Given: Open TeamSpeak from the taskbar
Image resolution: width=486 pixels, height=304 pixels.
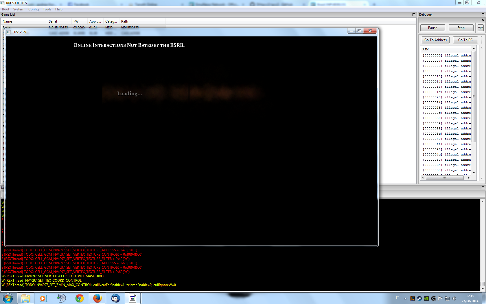Looking at the screenshot, I should pos(61,298).
